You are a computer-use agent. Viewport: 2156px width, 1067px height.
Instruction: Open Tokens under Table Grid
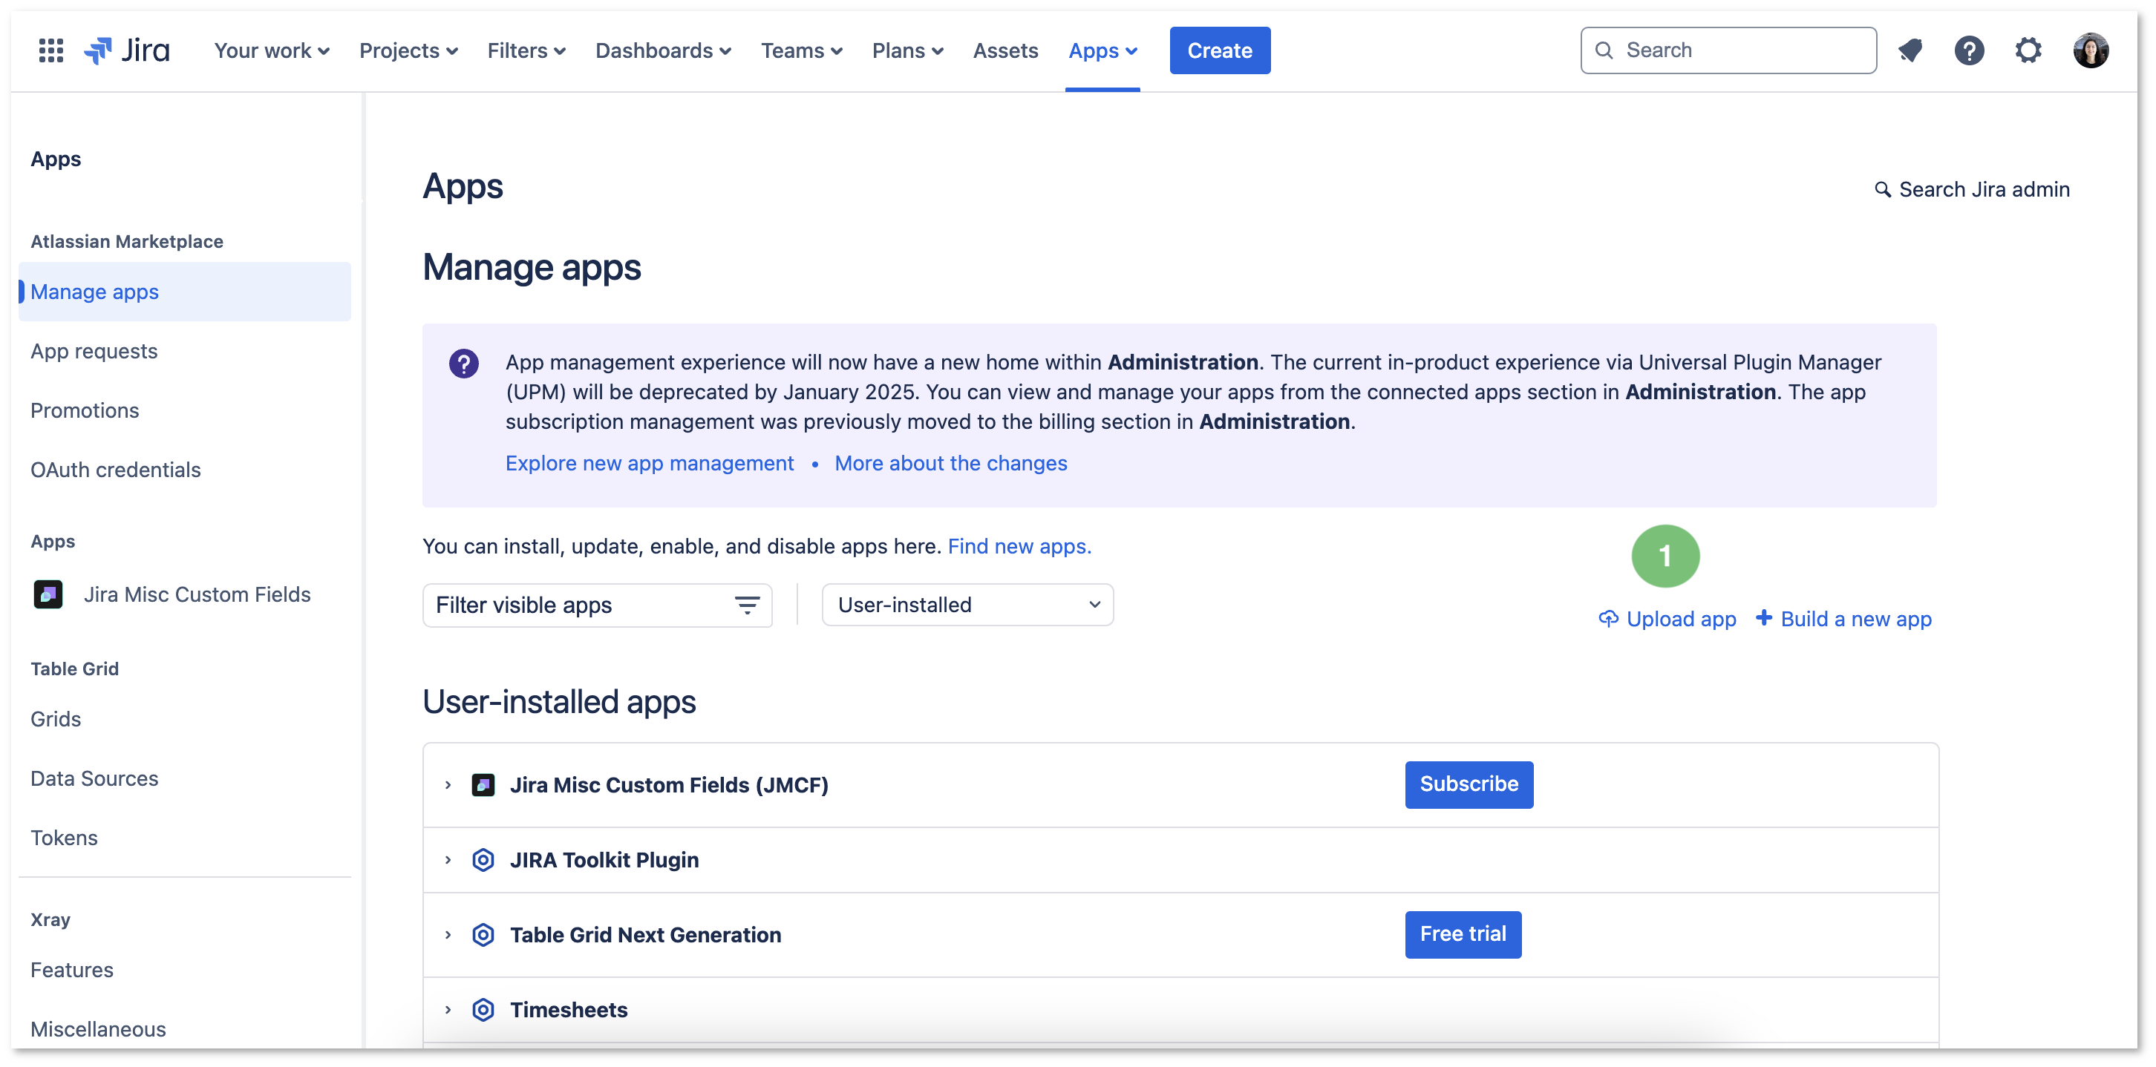(x=64, y=838)
